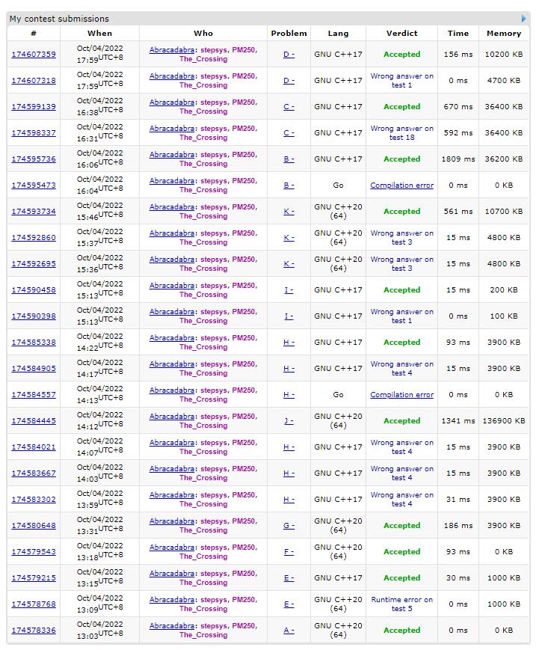Viewport: 539px width, 650px height.
Task: View submission 174578336 details
Action: (34, 631)
